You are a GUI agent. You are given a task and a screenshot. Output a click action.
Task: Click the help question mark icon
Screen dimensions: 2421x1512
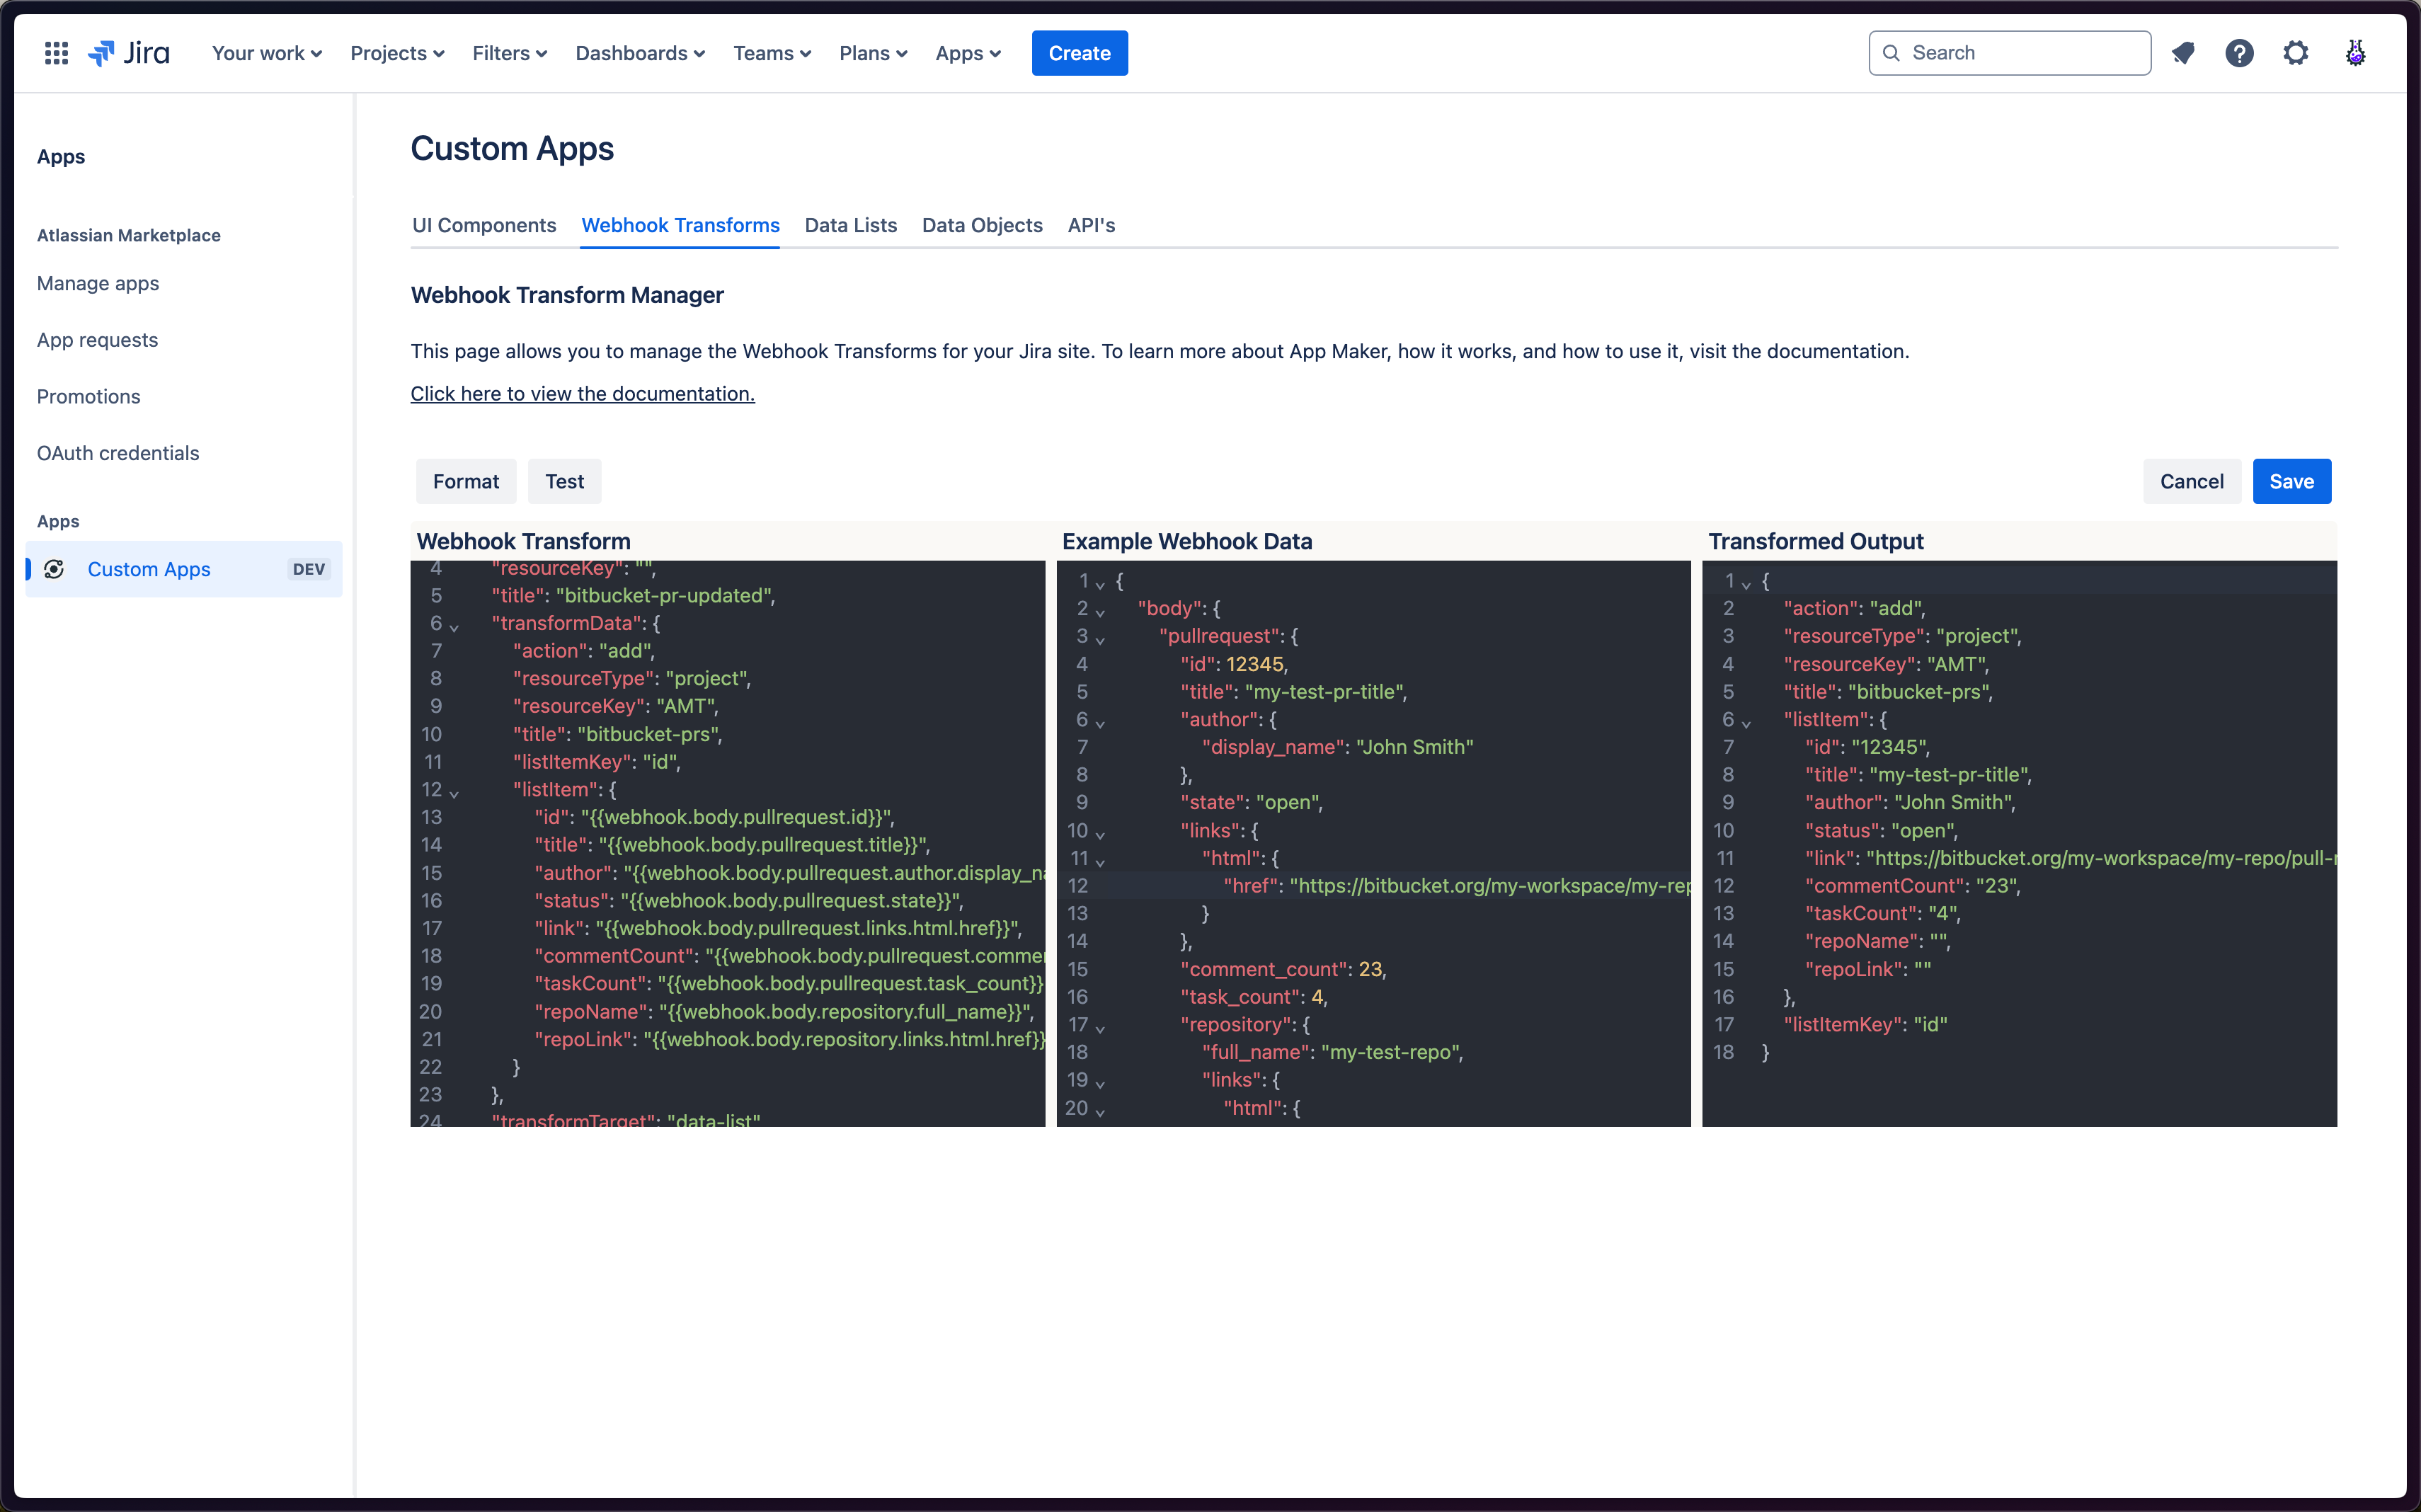coord(2238,52)
